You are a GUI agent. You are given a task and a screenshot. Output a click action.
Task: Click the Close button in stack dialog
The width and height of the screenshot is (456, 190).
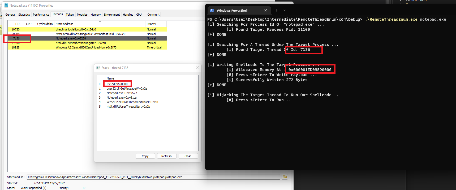point(188,156)
